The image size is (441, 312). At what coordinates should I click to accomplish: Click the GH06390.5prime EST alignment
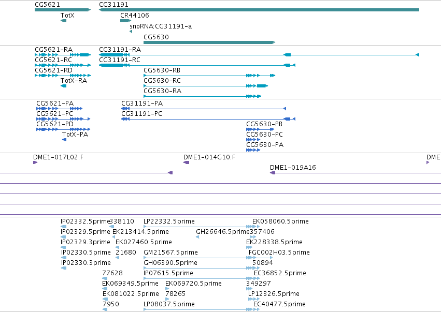coord(202,268)
